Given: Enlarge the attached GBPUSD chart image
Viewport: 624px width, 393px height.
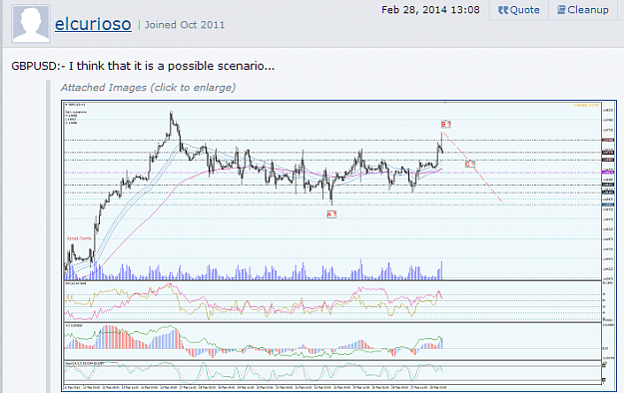Looking at the screenshot, I should (338, 245).
